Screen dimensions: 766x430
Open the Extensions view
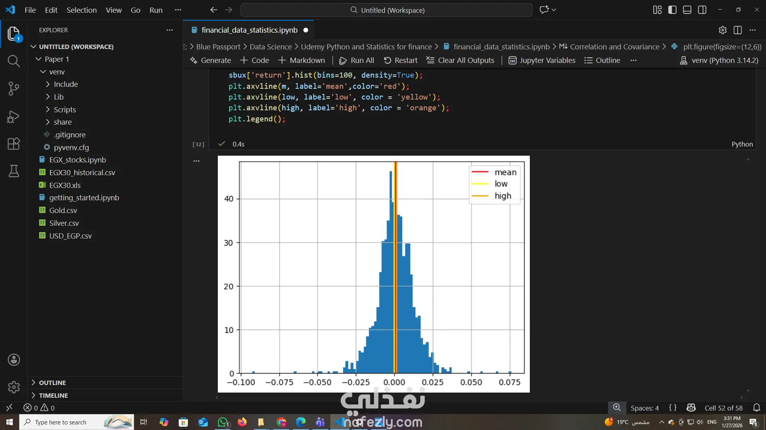pyautogui.click(x=14, y=144)
